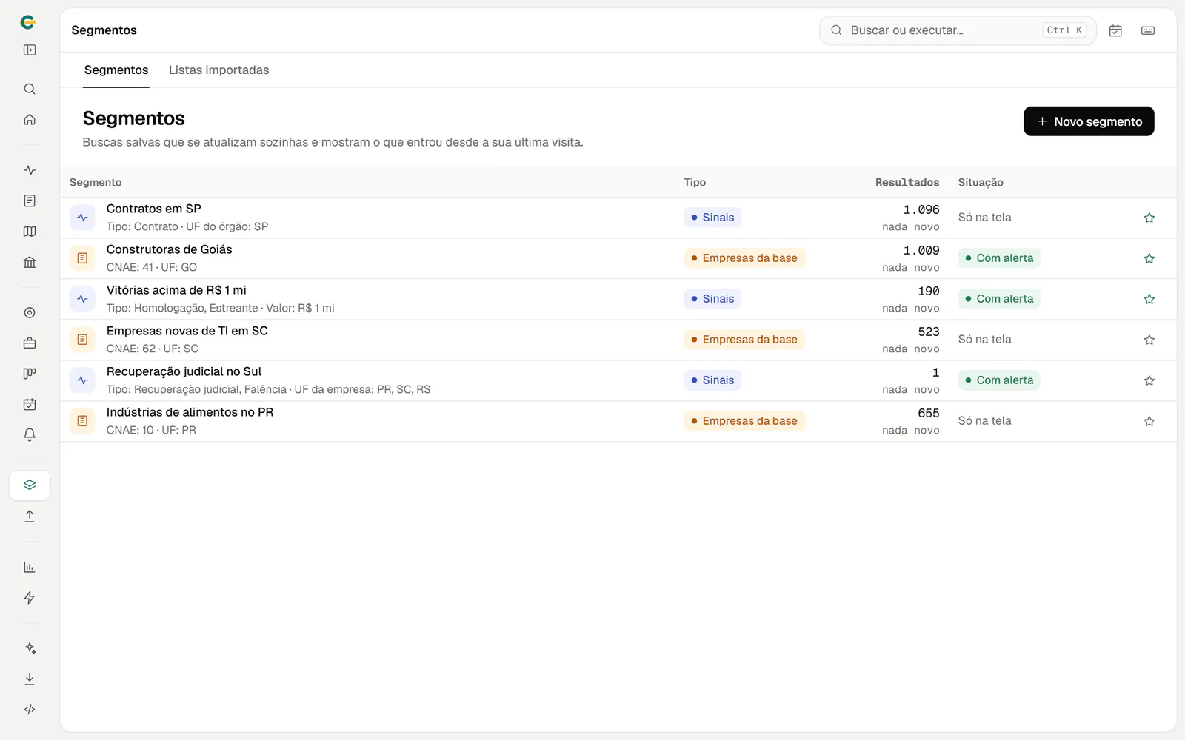Focus the Buscar ou executar search field
The width and height of the screenshot is (1185, 740).
coord(958,30)
